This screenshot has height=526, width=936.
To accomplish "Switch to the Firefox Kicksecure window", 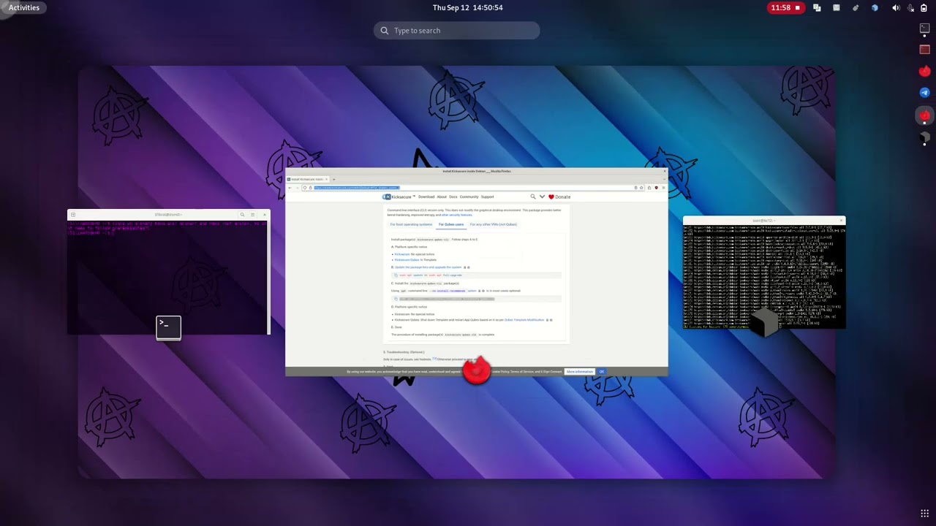I will pyautogui.click(x=476, y=272).
